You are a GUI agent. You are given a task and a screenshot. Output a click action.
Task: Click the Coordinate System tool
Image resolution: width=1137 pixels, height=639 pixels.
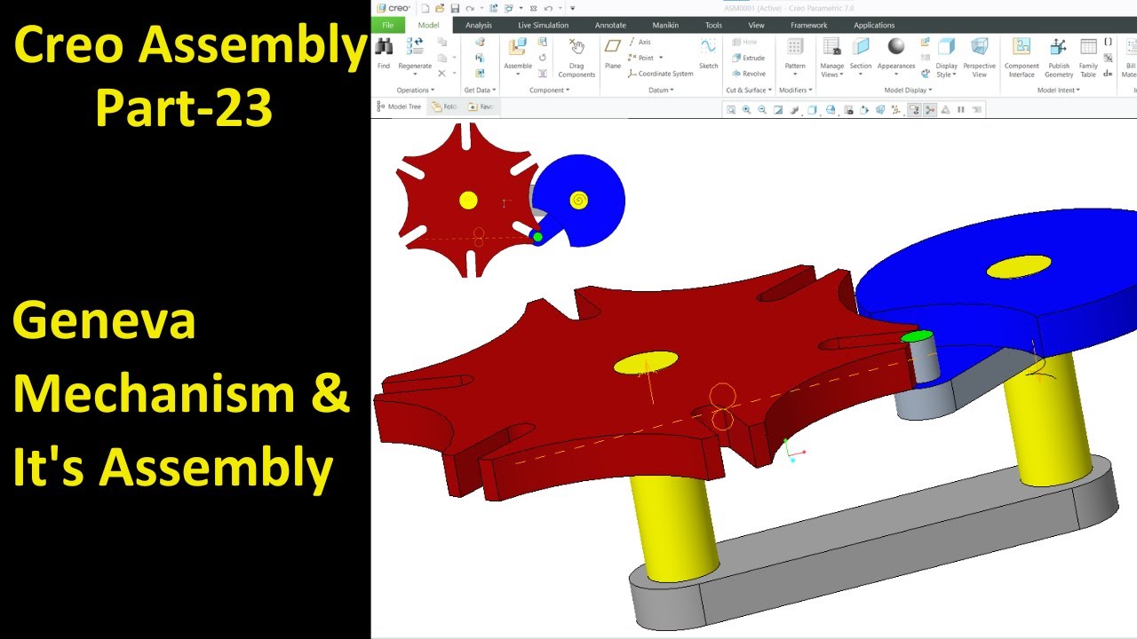tap(660, 74)
